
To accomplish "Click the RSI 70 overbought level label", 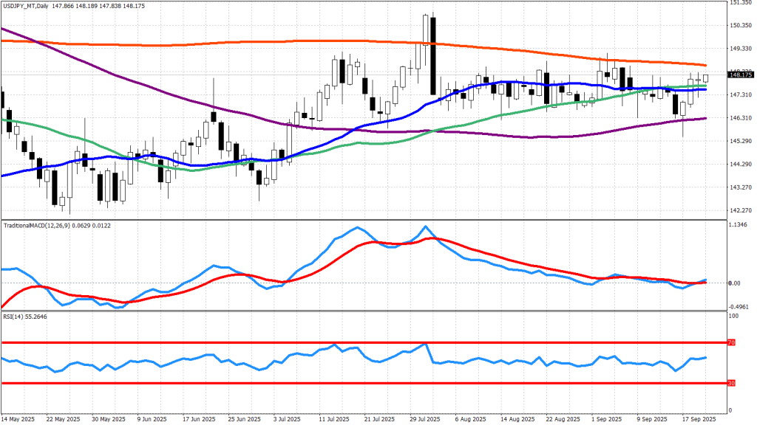I will (x=732, y=343).
